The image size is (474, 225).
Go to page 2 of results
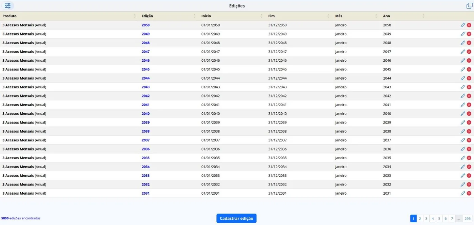[x=420, y=219]
